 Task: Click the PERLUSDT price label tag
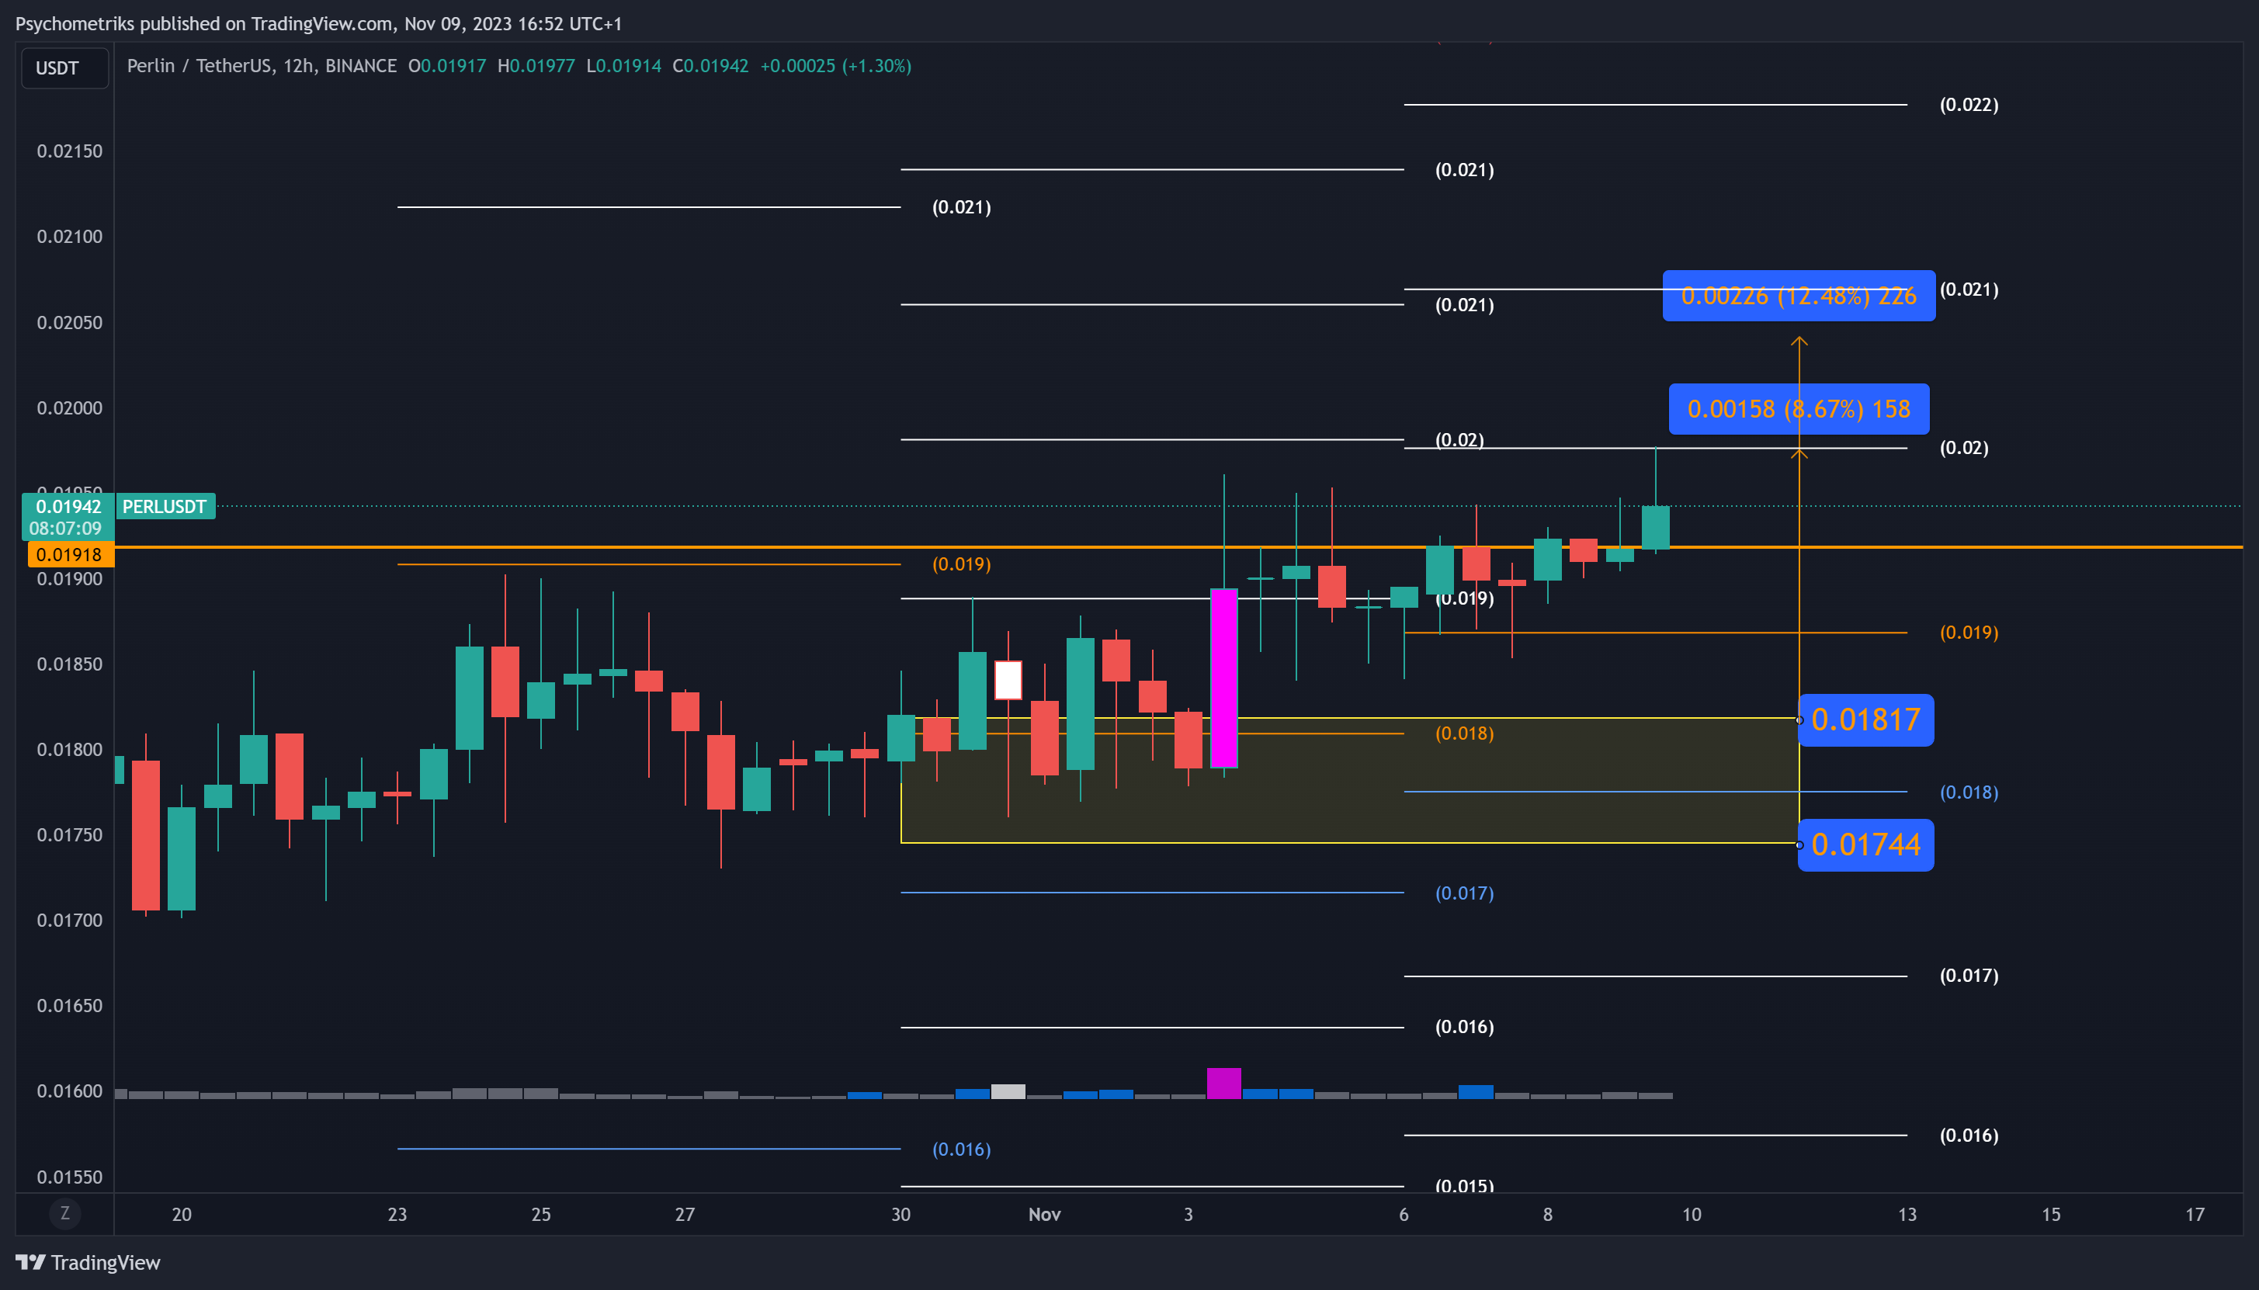(x=165, y=507)
